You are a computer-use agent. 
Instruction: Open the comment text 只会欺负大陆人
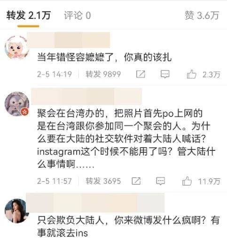pyautogui.click(x=128, y=226)
